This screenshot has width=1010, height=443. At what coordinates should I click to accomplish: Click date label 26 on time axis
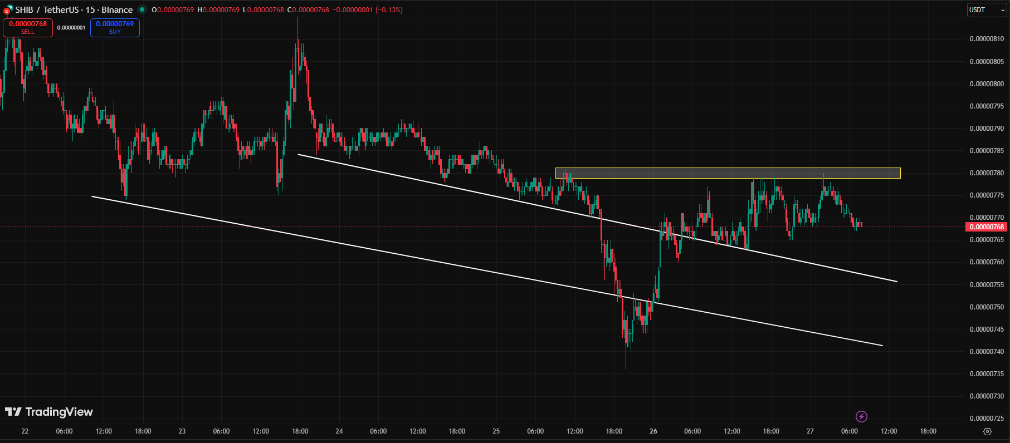pyautogui.click(x=653, y=431)
